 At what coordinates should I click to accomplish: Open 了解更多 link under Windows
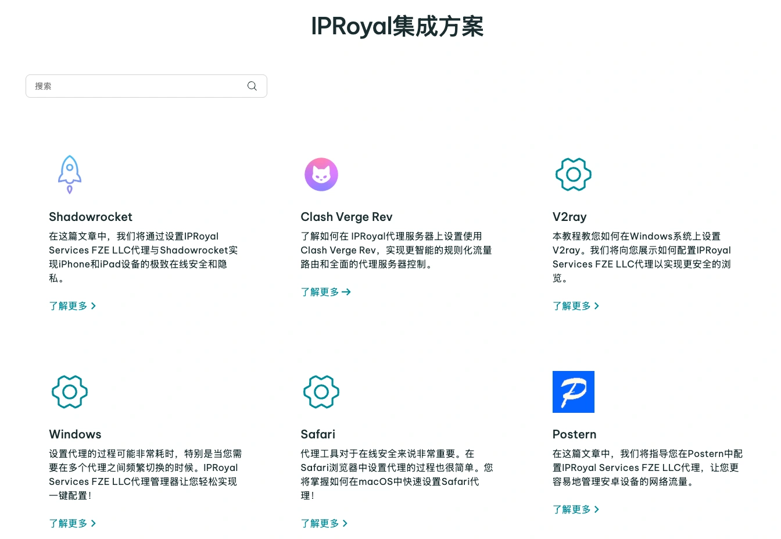(x=73, y=523)
